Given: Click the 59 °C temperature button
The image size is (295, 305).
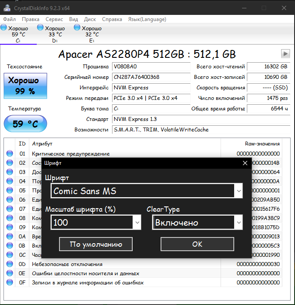Looking at the screenshot, I should pos(25,124).
